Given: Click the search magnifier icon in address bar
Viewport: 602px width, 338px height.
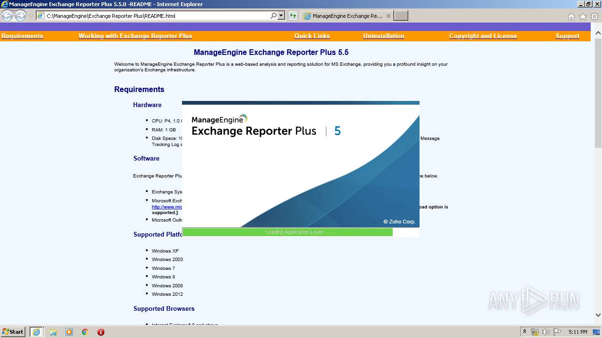Looking at the screenshot, I should (273, 15).
